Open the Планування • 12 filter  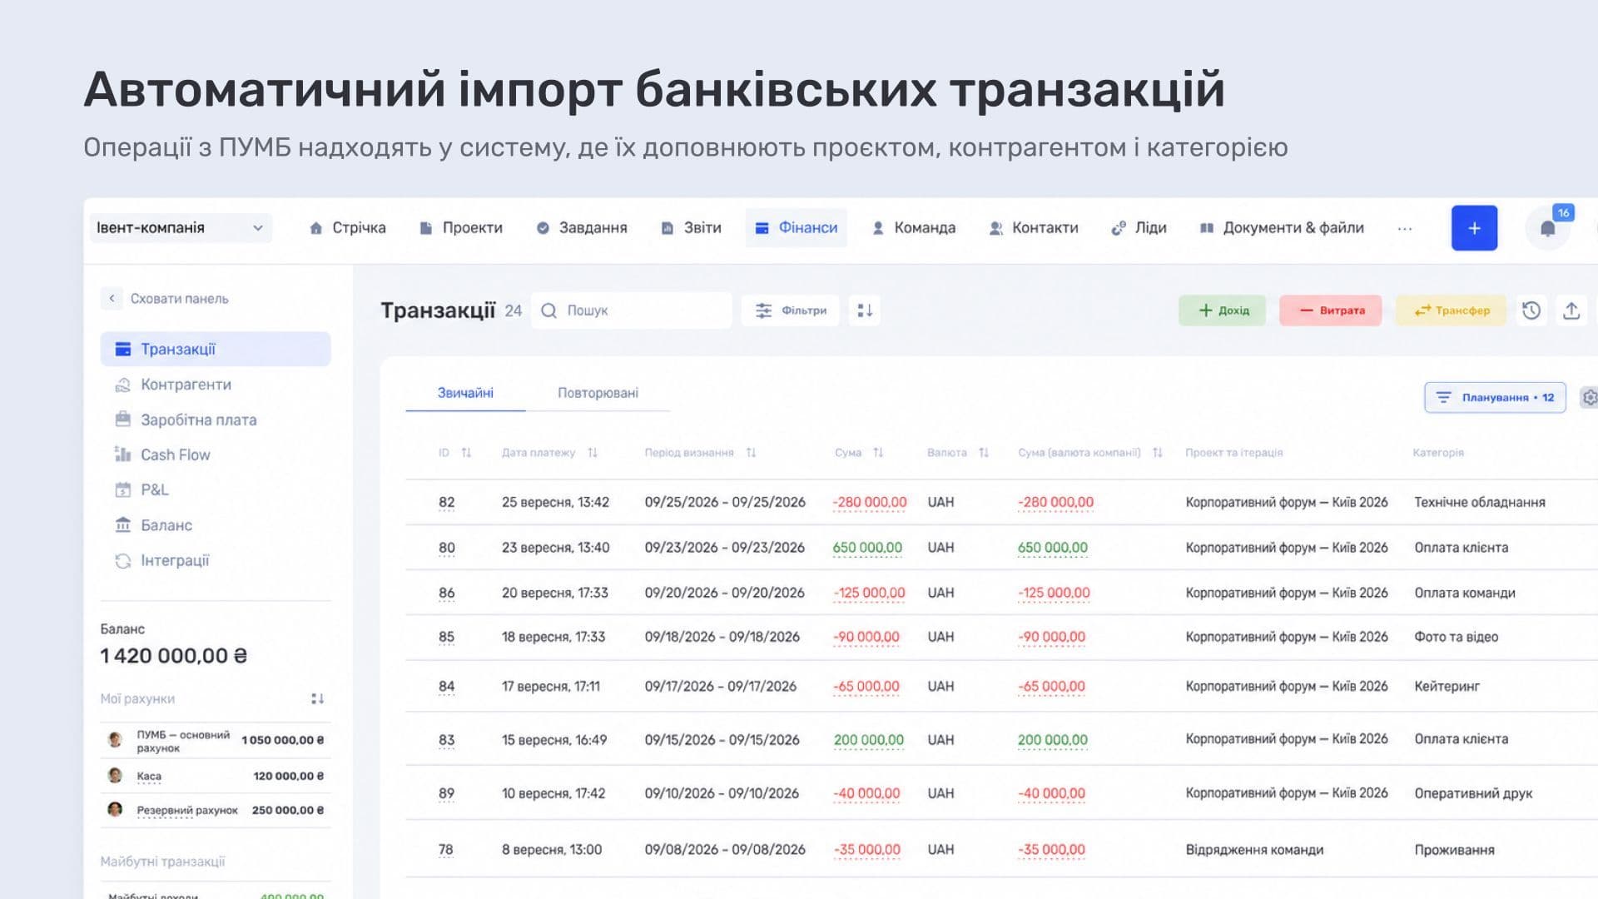(x=1495, y=397)
